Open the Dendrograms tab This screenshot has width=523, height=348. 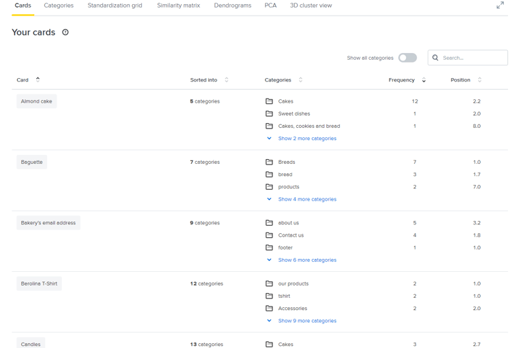232,5
